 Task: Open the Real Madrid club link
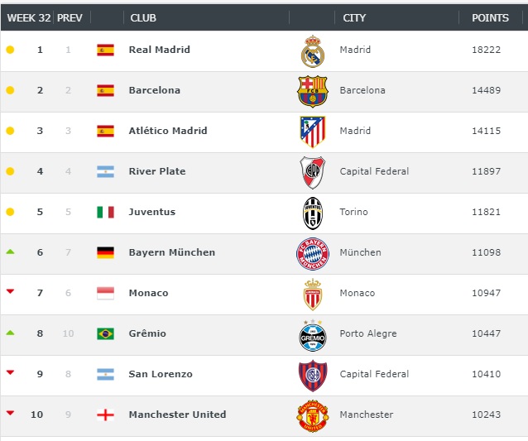pos(159,50)
